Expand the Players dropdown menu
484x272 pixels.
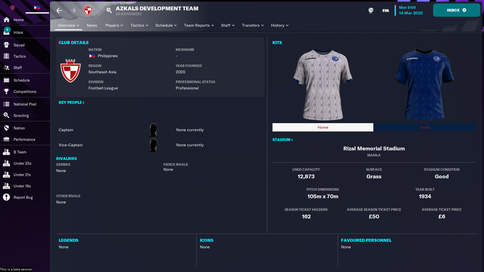114,25
